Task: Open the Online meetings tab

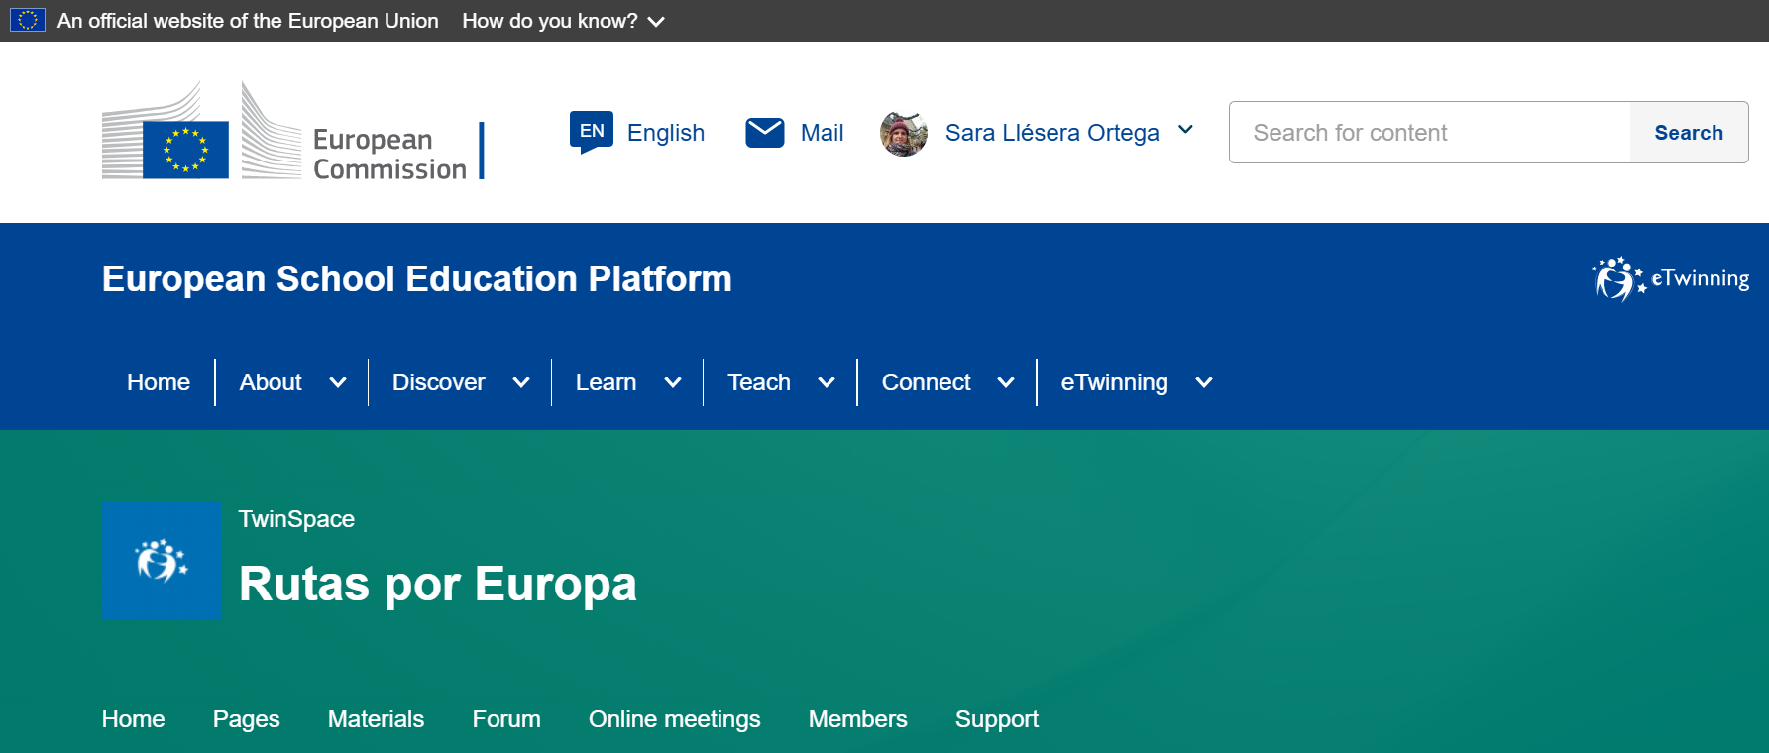Action: tap(674, 719)
